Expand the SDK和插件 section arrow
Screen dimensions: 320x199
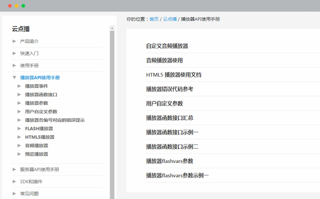[x=14, y=182]
